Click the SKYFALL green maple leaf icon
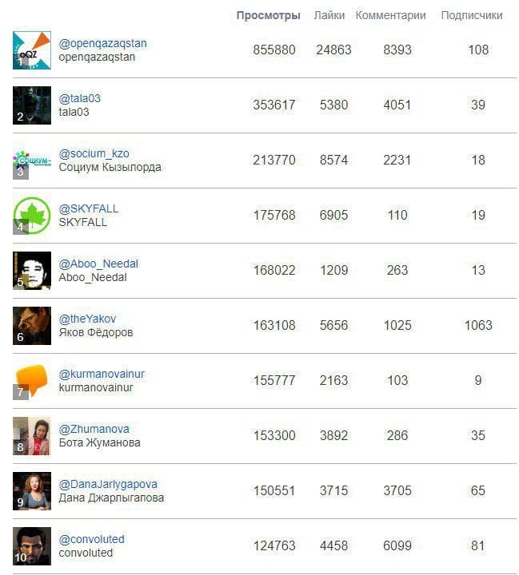Image resolution: width=519 pixels, height=575 pixels. pos(32,216)
